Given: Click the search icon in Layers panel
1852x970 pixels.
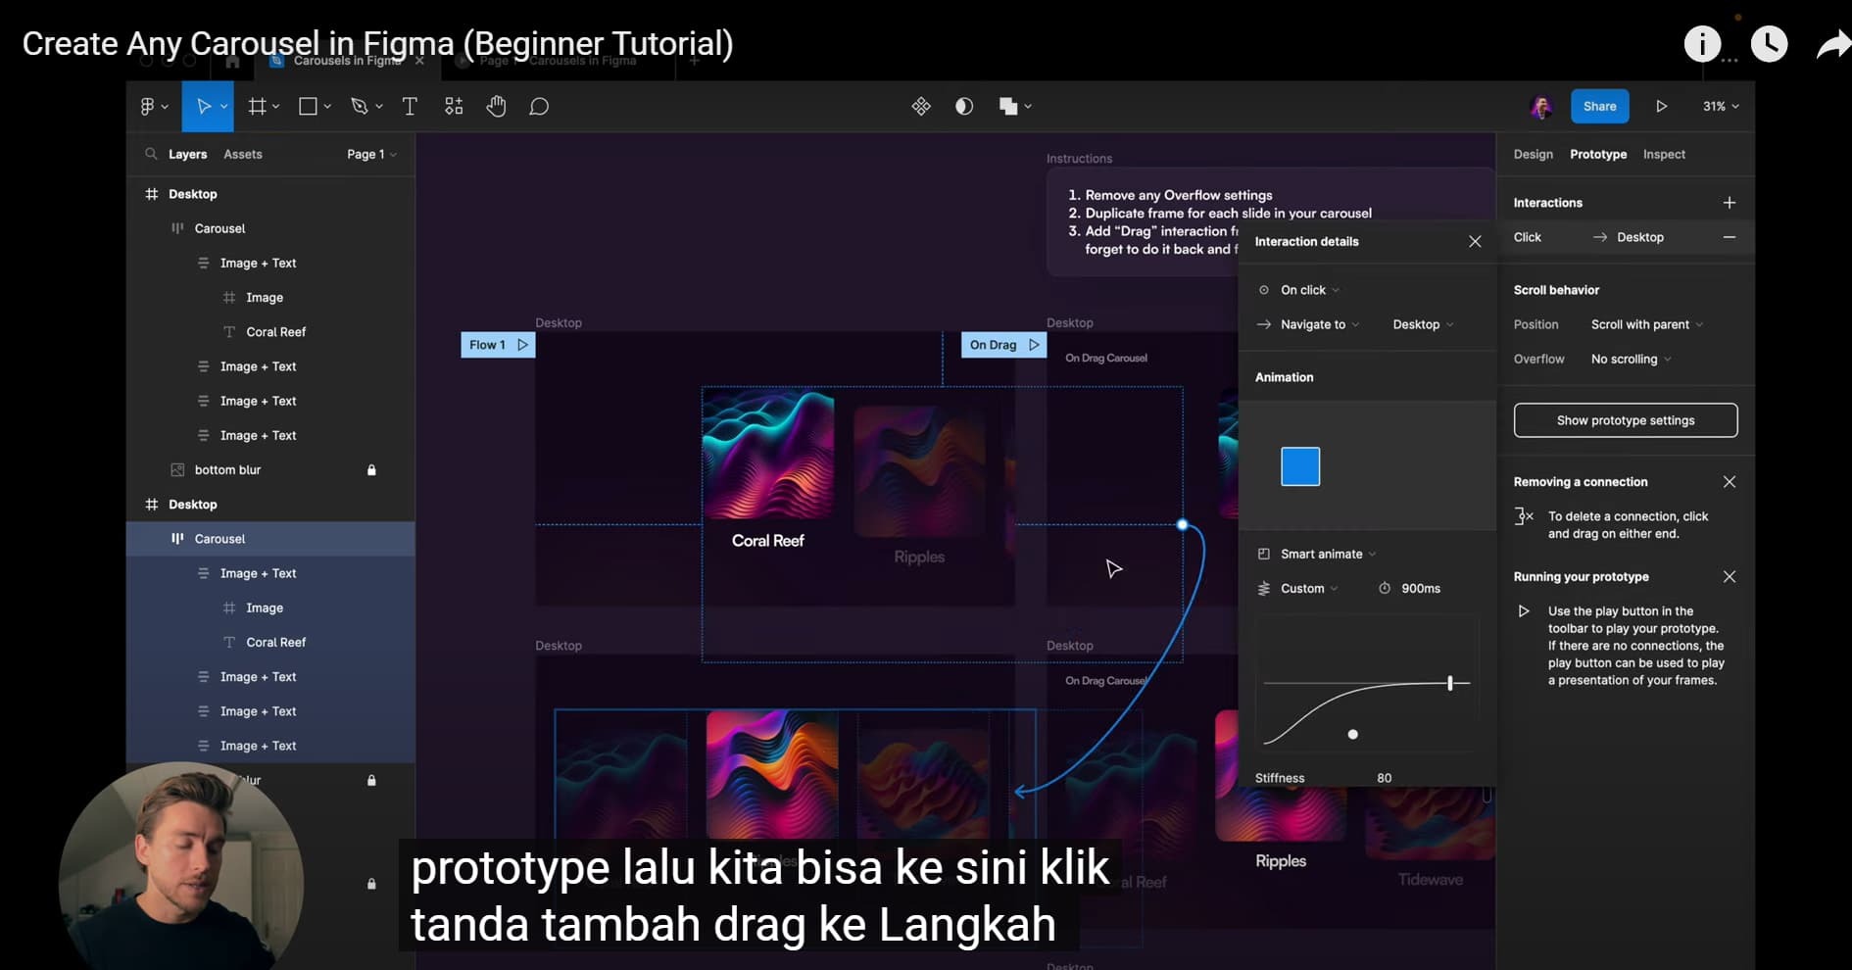Looking at the screenshot, I should click(151, 154).
